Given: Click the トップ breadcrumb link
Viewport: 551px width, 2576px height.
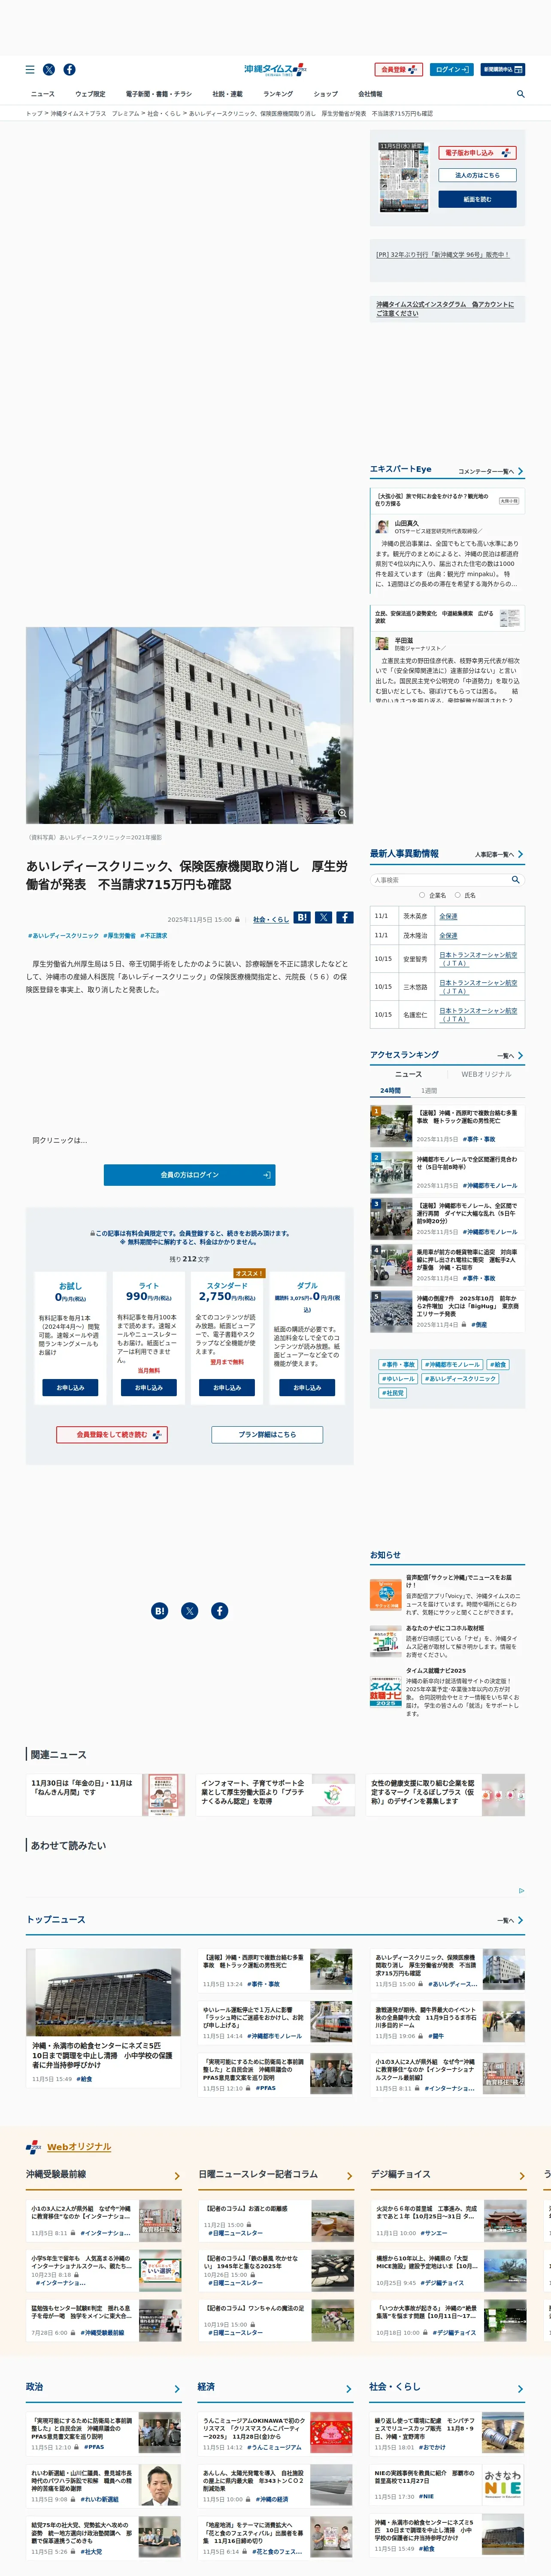Looking at the screenshot, I should tap(34, 114).
